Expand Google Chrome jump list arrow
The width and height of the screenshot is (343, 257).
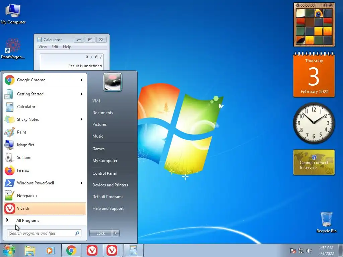pos(82,80)
